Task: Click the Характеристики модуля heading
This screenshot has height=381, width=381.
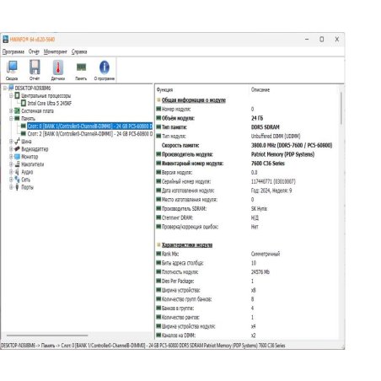Action: click(x=187, y=244)
